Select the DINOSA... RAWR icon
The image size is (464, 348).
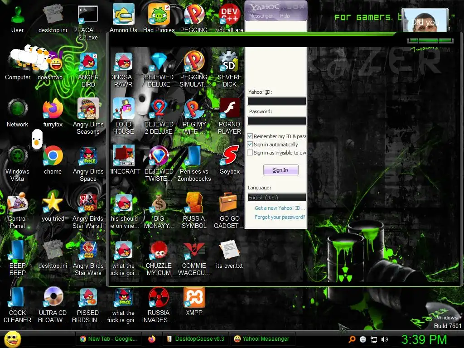pyautogui.click(x=123, y=69)
